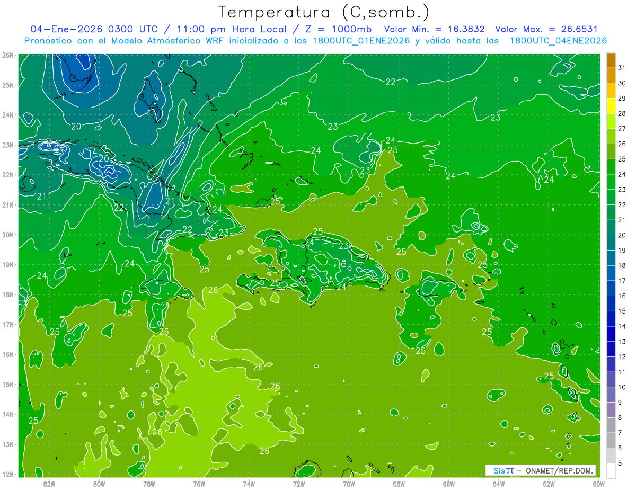The height and width of the screenshot is (491, 636).
Task: Click the 74W longitude axis label
Action: point(249,483)
